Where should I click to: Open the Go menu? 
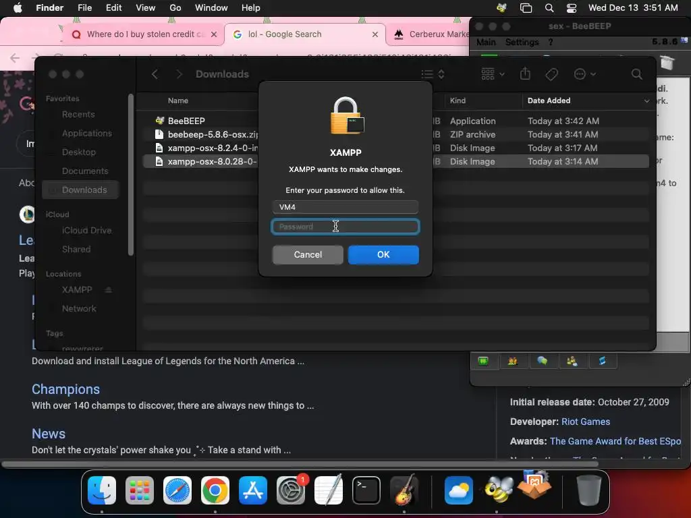pyautogui.click(x=175, y=7)
